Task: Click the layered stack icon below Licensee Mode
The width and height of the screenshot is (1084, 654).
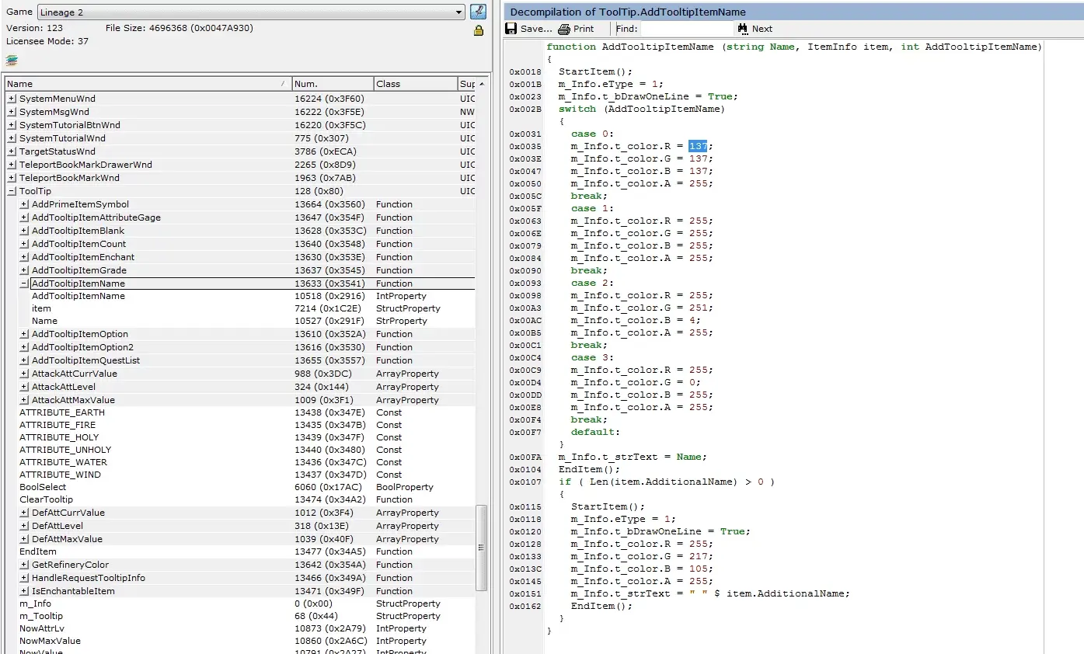Action: click(11, 61)
